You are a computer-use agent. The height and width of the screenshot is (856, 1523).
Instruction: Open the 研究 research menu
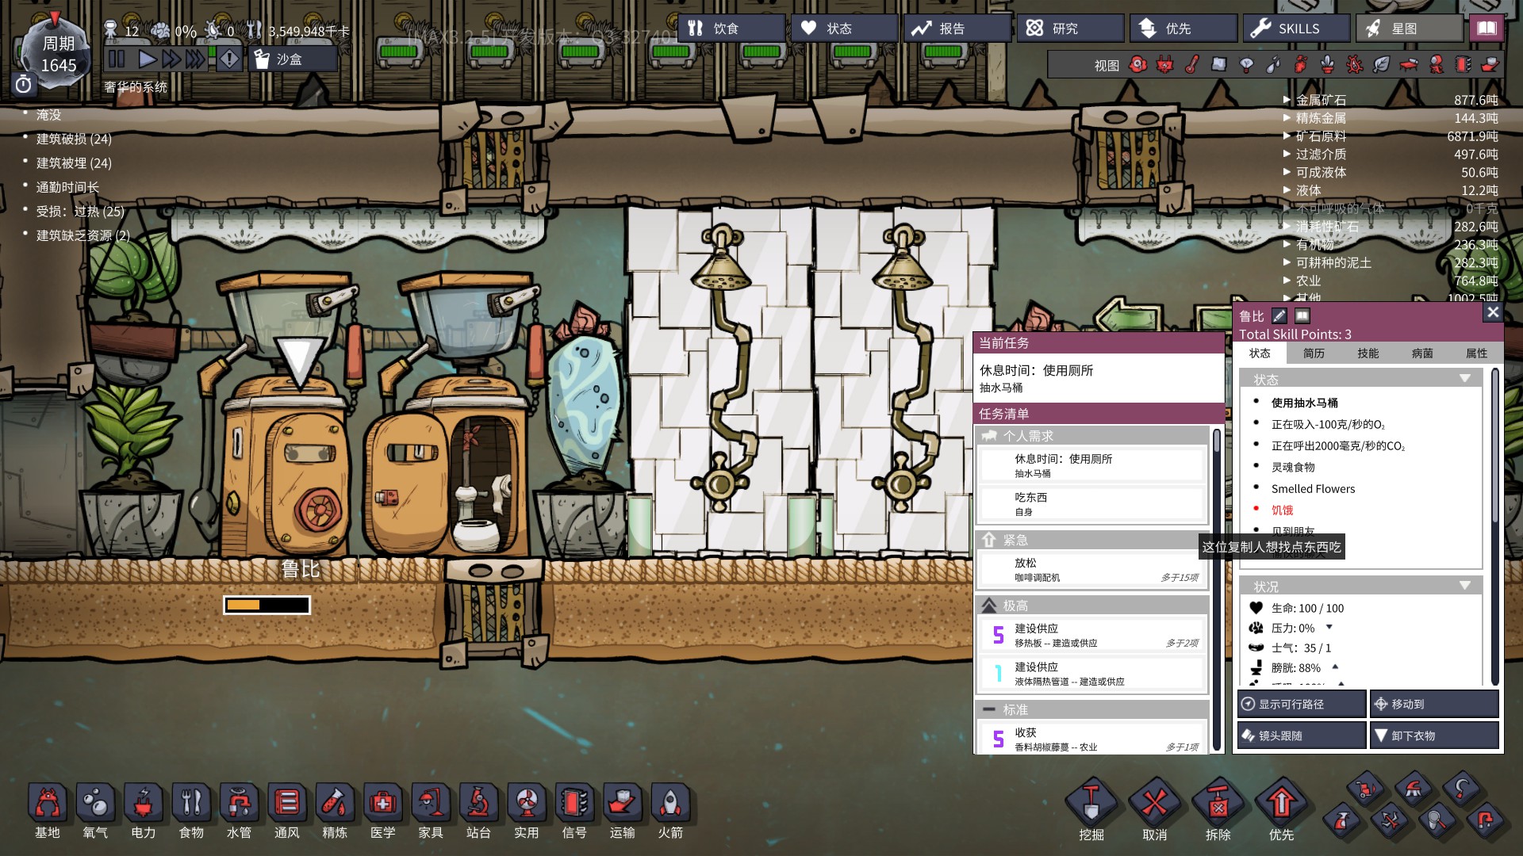pos(1070,29)
